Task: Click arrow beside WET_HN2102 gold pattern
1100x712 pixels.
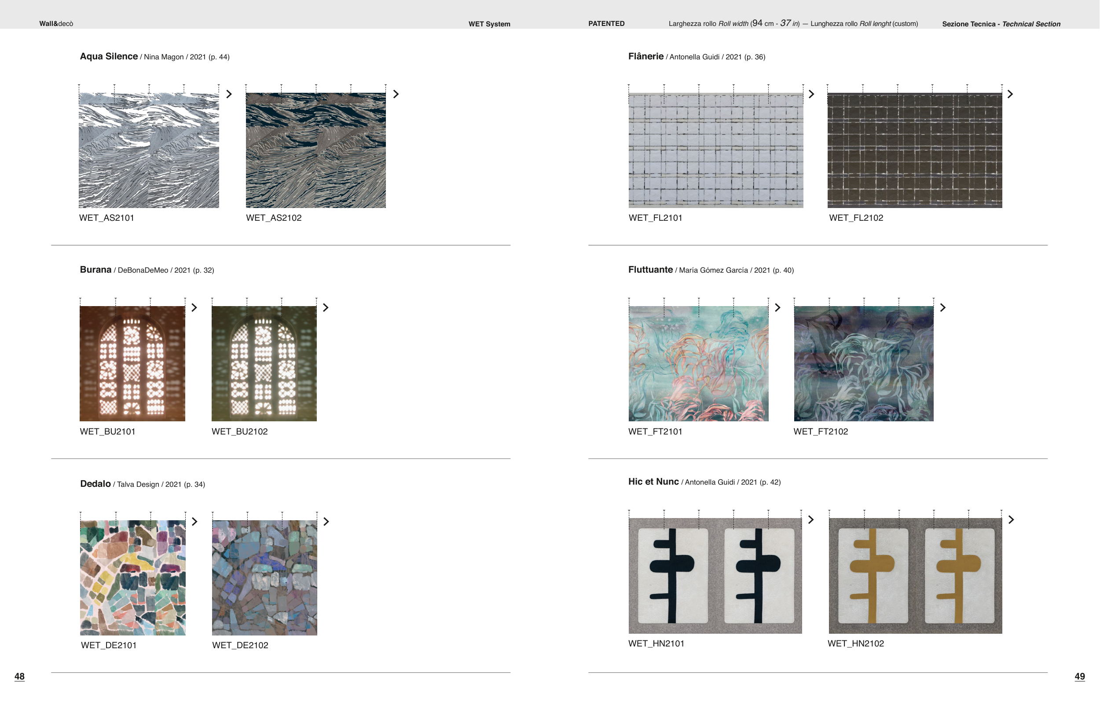Action: pyautogui.click(x=1011, y=520)
